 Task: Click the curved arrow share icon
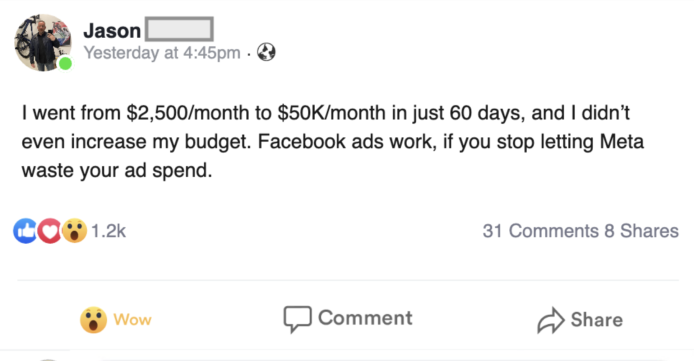551,320
